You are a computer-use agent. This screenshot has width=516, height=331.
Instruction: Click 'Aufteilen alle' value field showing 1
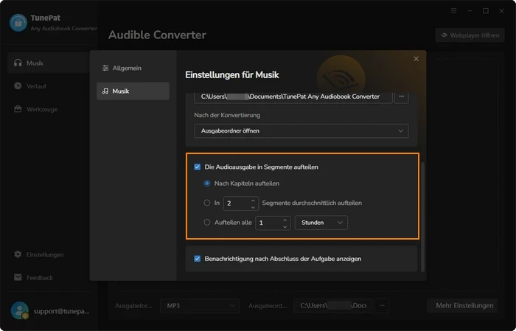point(273,223)
